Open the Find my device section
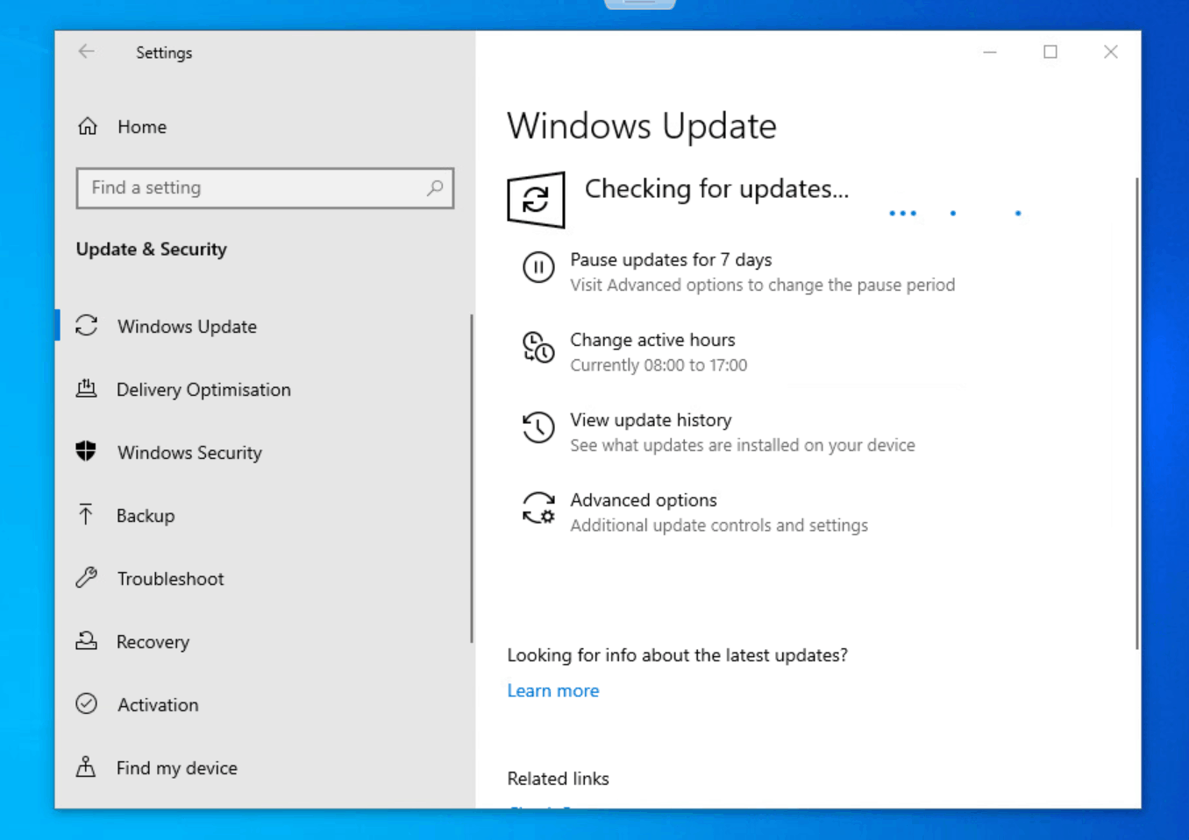This screenshot has height=840, width=1189. [x=176, y=767]
